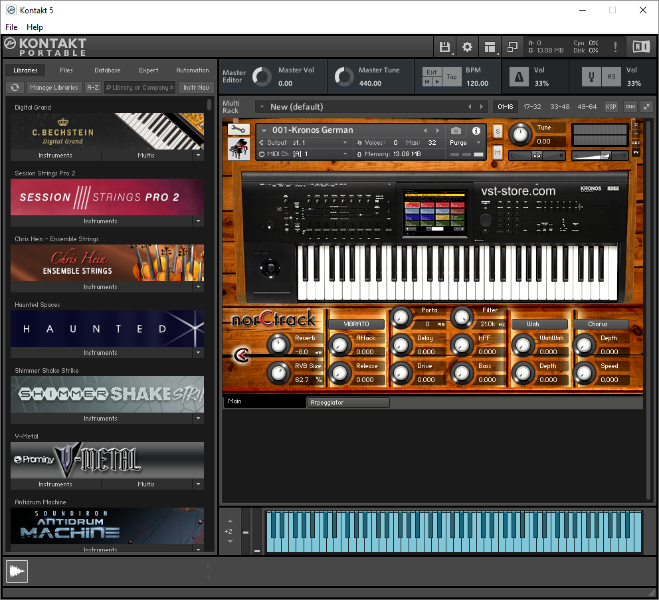The height and width of the screenshot is (600, 659).
Task: Toggle the aux sends panel
Action: (x=630, y=107)
